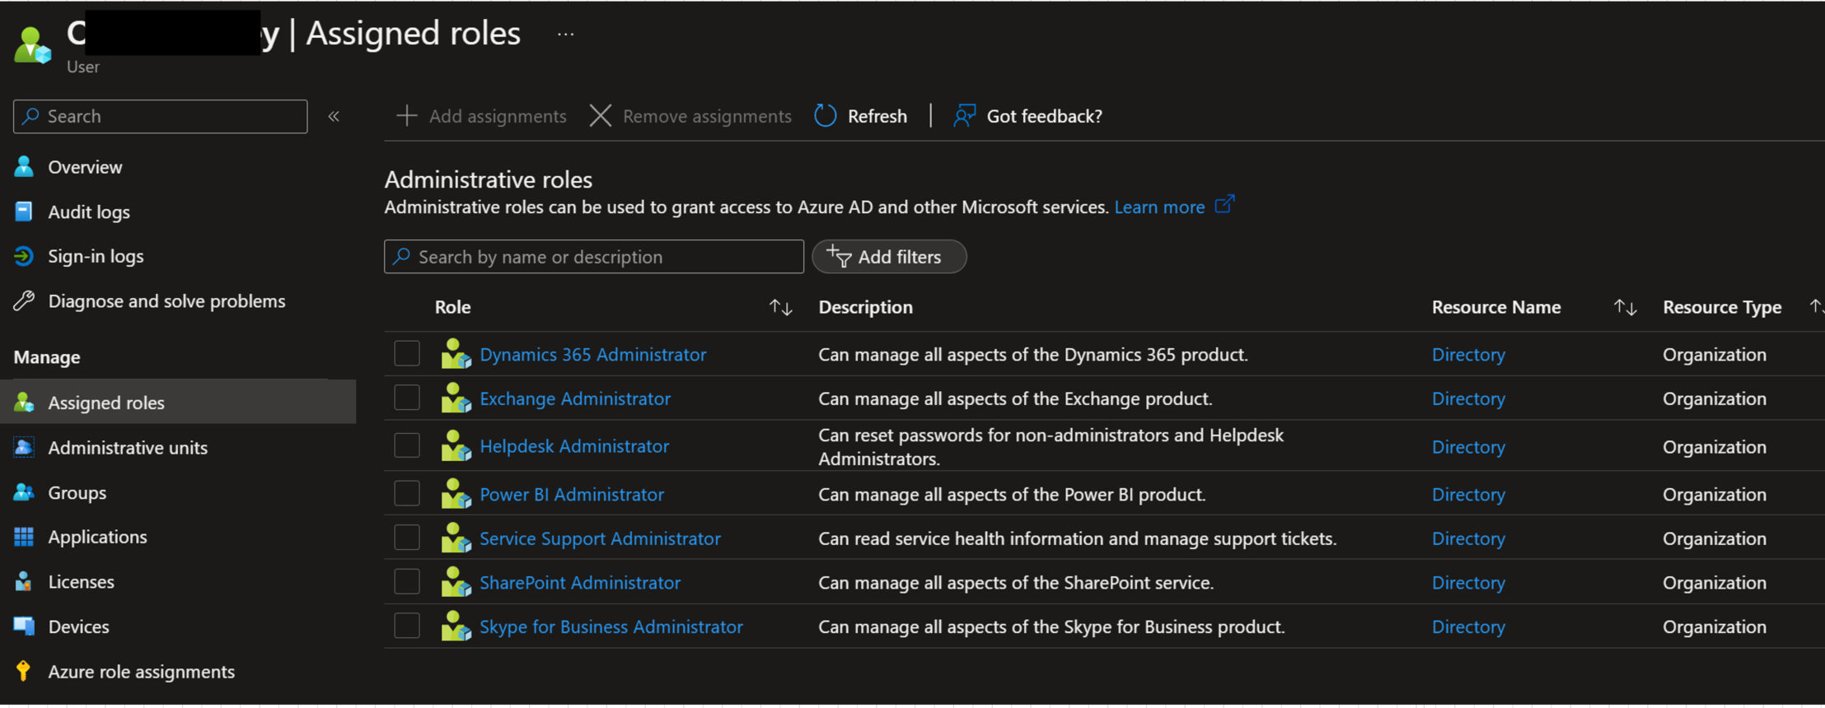
Task: Click the sidebar Search input field
Action: (161, 116)
